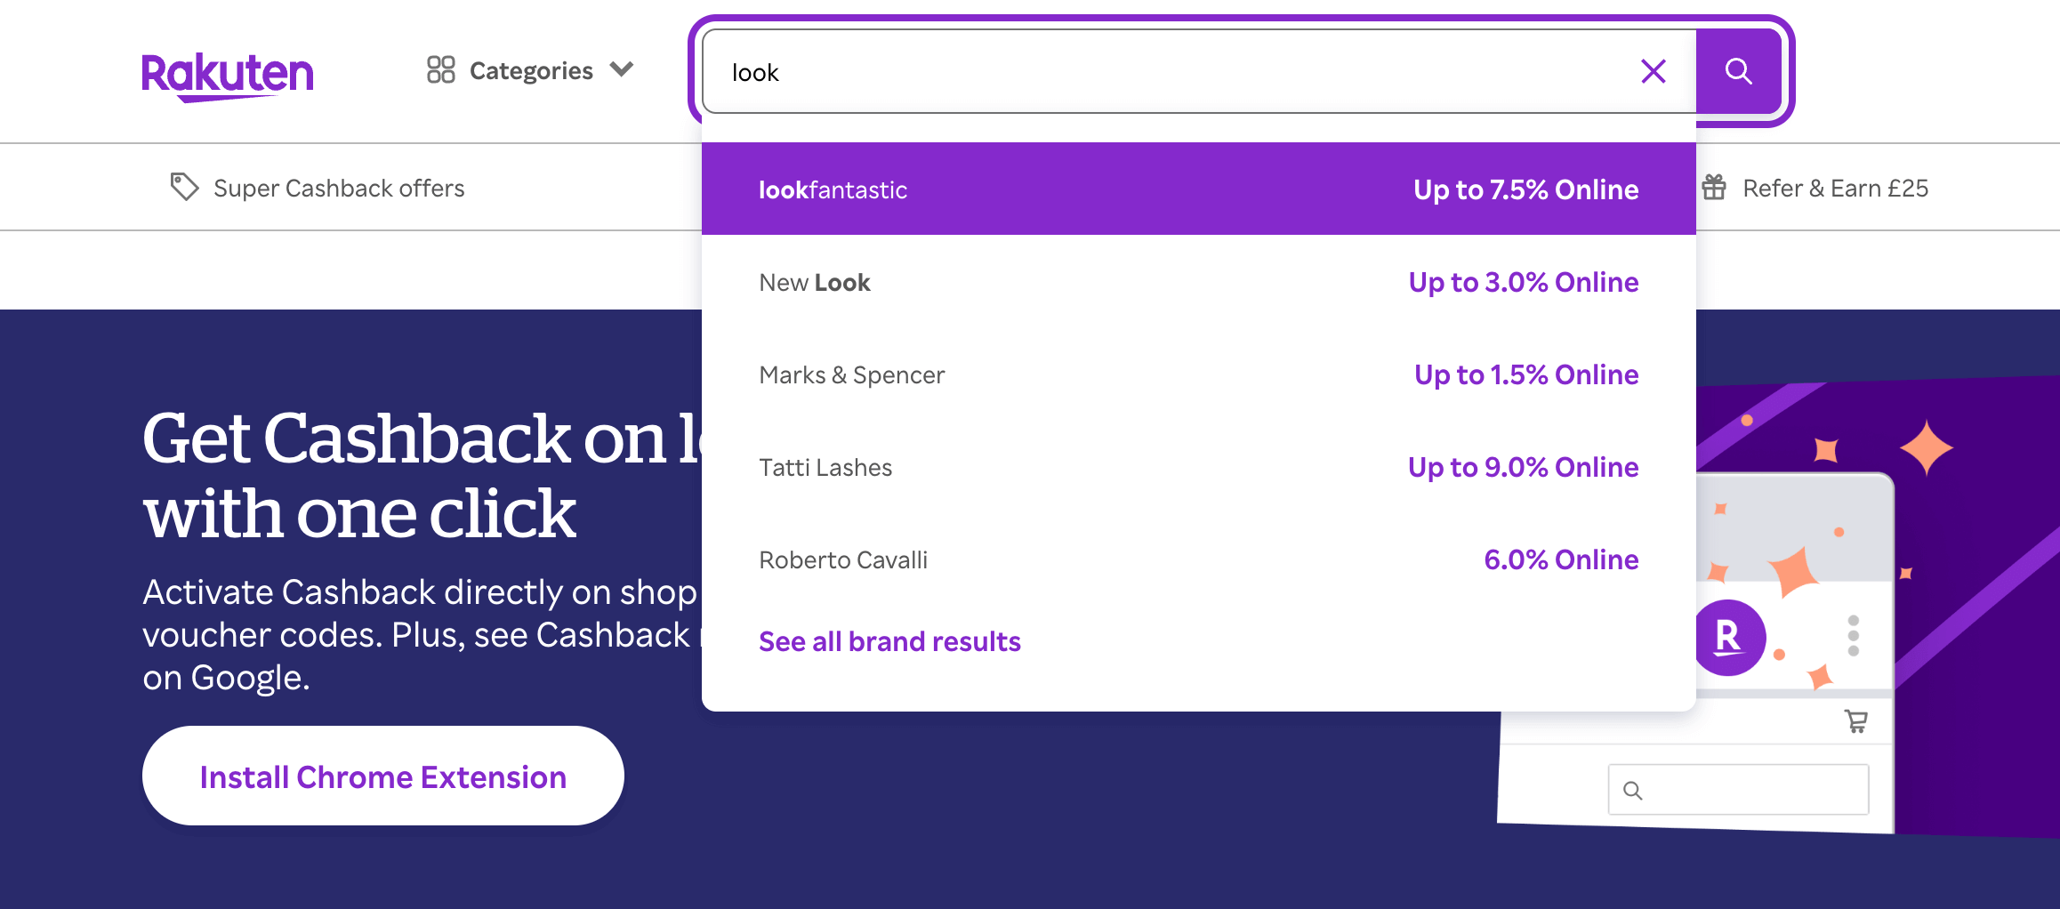Expand the Categories dropdown chevron
This screenshot has width=2060, height=909.
(x=622, y=69)
